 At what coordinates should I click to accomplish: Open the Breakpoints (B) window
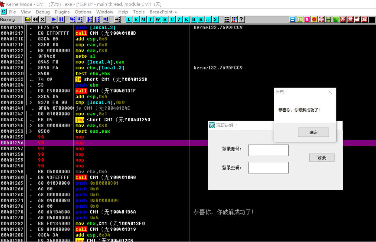(x=194, y=19)
